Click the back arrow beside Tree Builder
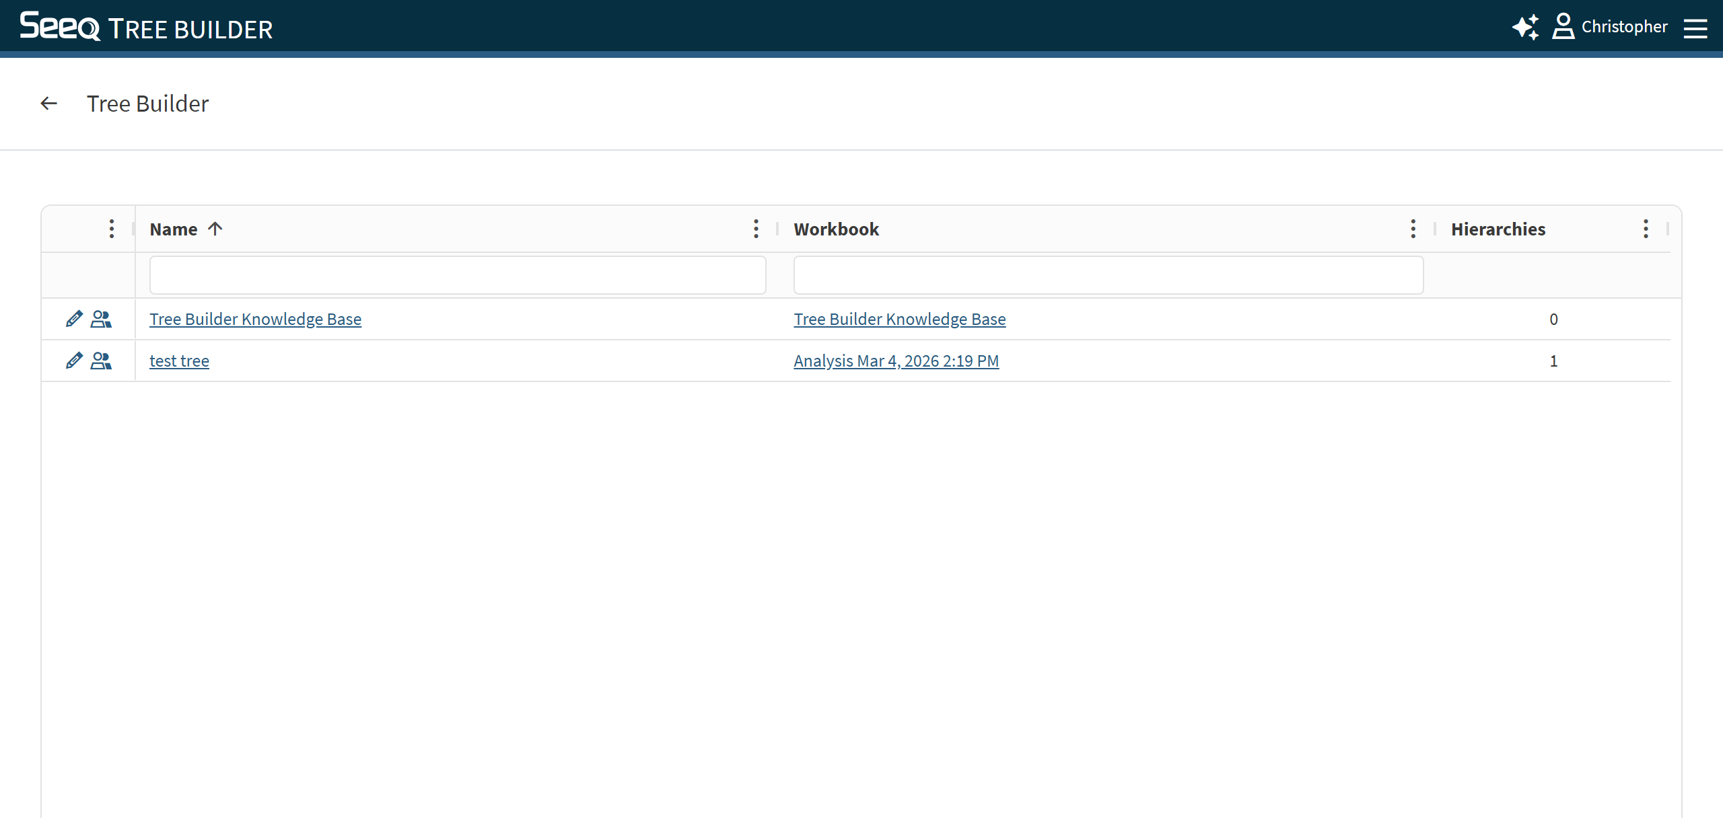1723x818 pixels. pyautogui.click(x=48, y=104)
